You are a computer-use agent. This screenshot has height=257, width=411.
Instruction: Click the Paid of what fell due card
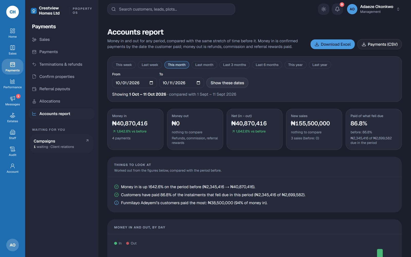point(374,129)
